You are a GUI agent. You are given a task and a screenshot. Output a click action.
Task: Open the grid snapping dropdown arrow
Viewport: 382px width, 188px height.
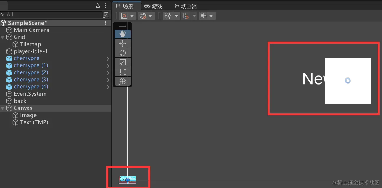click(194, 16)
